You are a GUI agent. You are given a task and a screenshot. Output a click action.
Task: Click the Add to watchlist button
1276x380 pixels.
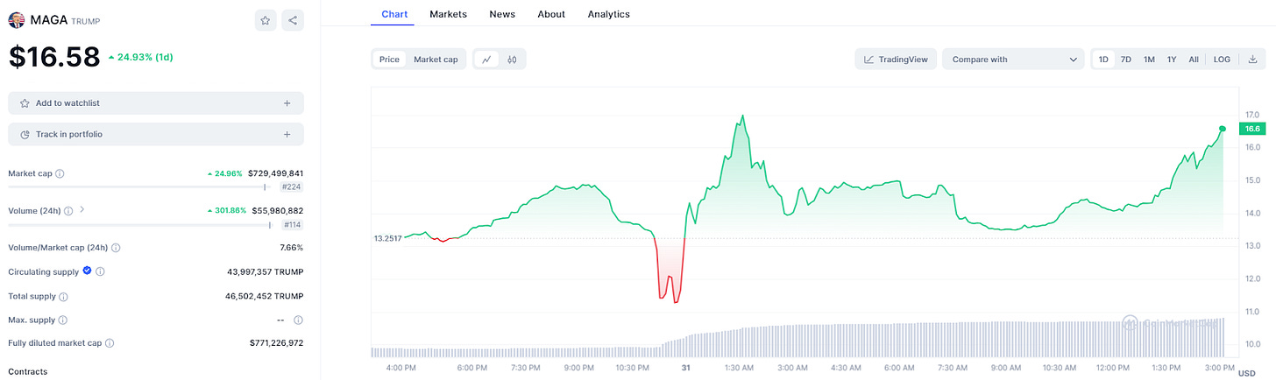click(x=156, y=103)
